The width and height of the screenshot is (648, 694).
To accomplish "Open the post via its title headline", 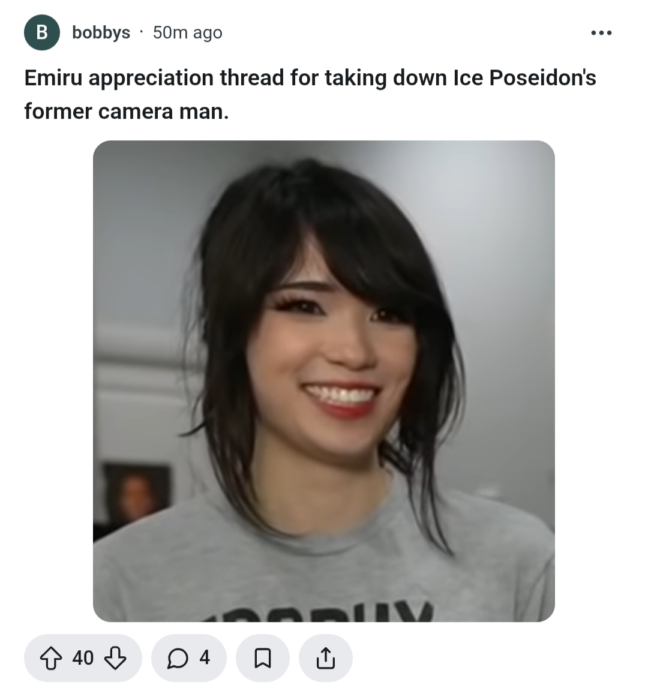I will coord(310,94).
